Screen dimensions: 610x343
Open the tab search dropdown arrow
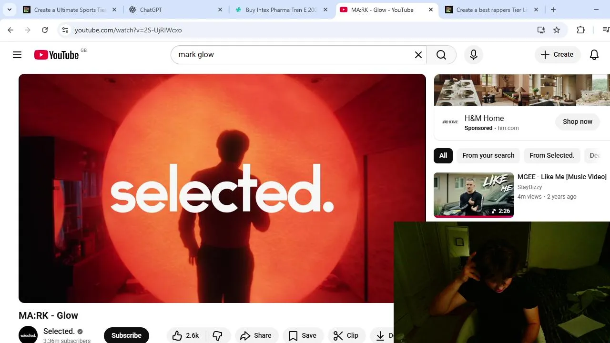click(x=10, y=10)
